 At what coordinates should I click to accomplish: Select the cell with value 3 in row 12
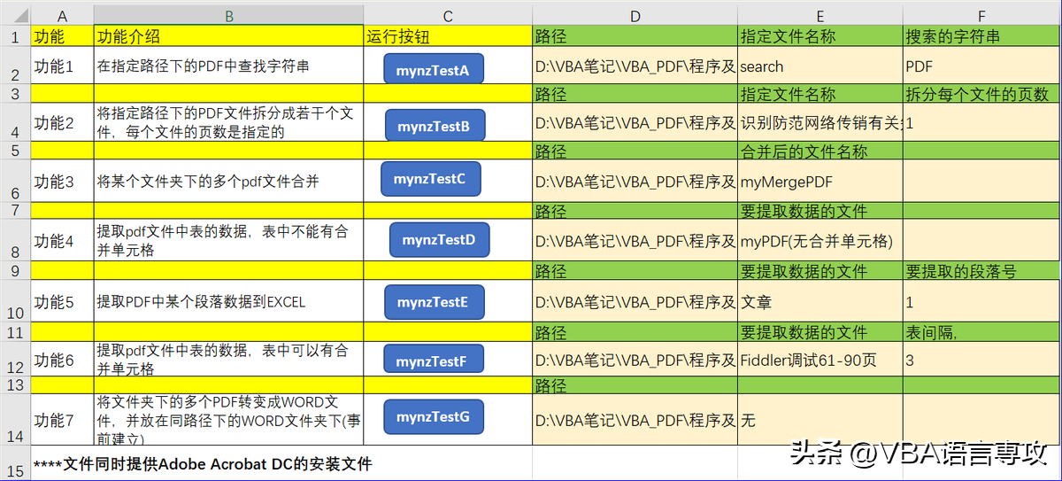(x=981, y=359)
